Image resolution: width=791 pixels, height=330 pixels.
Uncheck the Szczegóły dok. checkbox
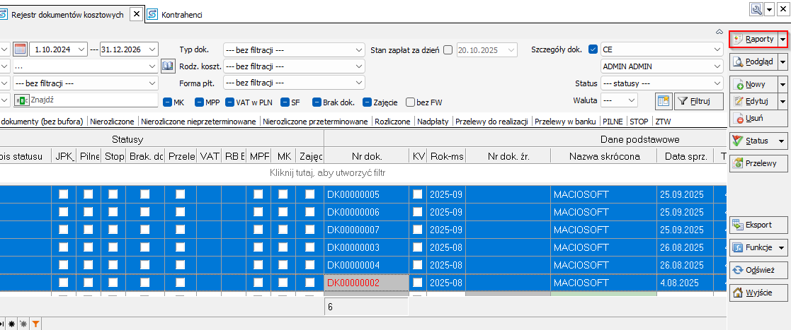(x=593, y=49)
